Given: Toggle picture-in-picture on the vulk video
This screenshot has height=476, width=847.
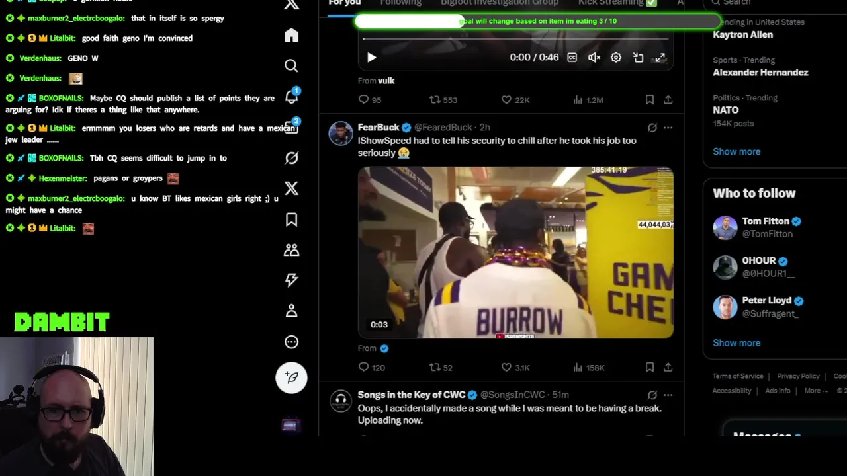Looking at the screenshot, I should click(x=638, y=58).
